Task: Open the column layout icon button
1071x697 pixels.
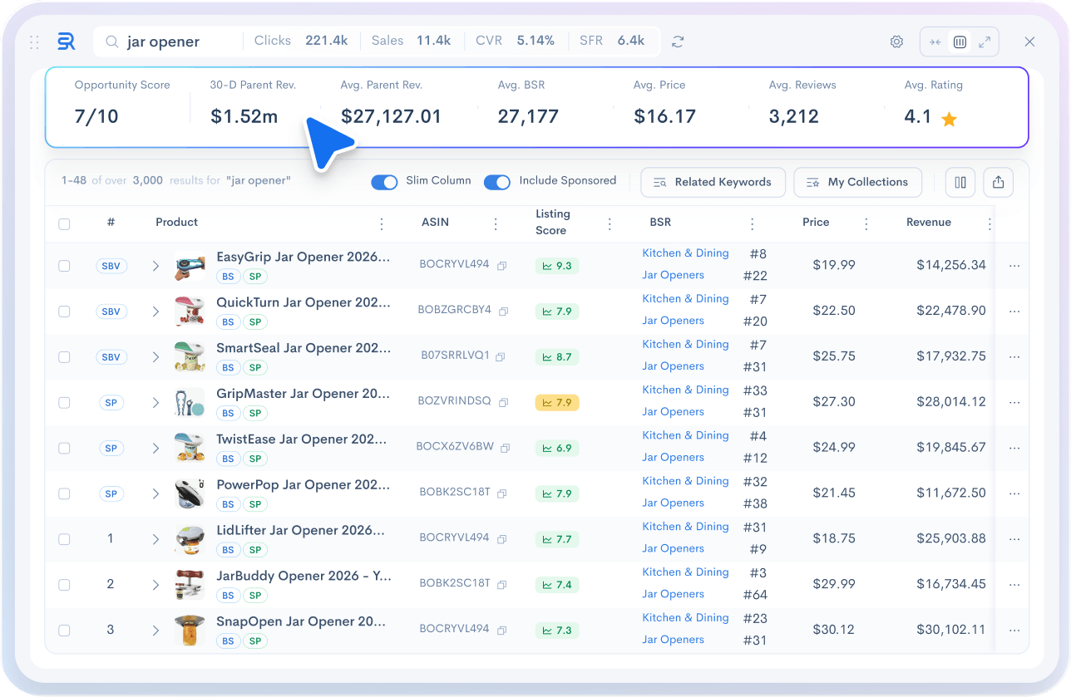Action: coord(960,183)
